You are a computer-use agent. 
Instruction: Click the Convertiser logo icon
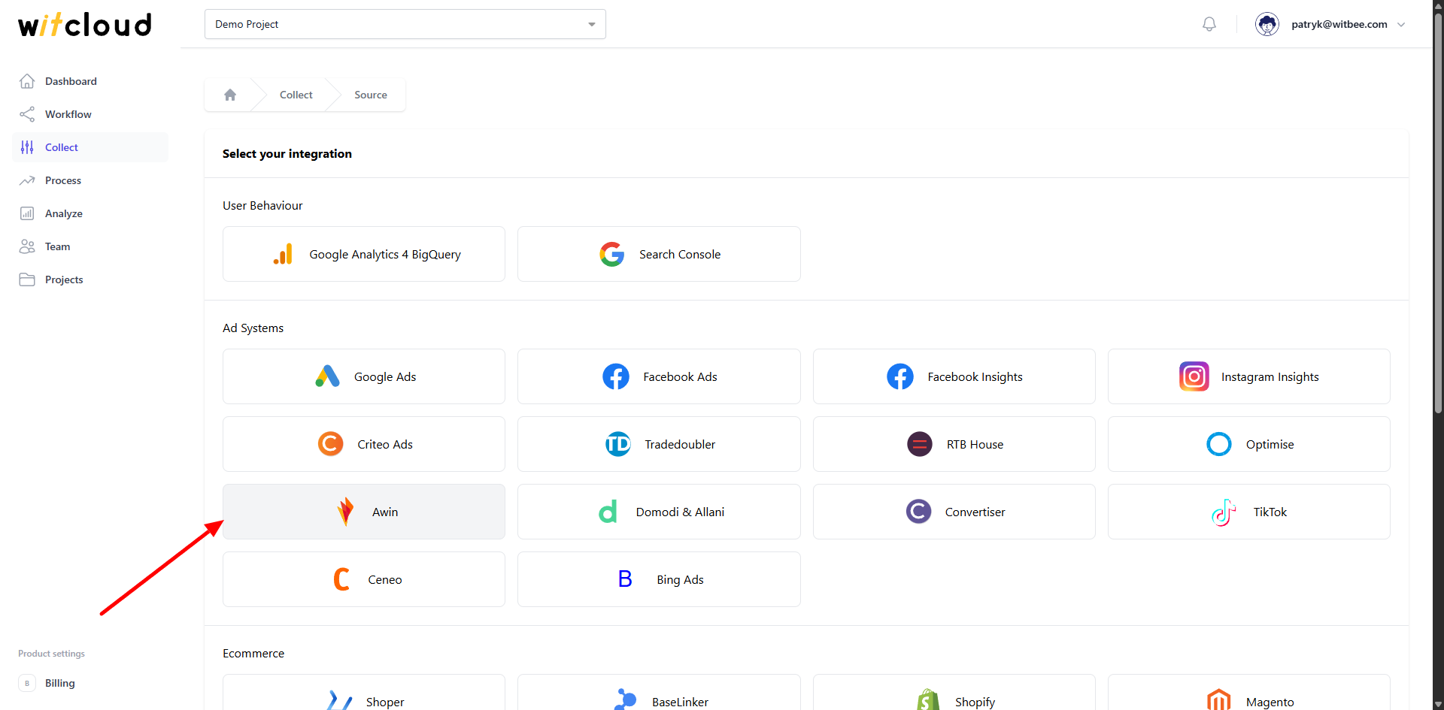919,512
